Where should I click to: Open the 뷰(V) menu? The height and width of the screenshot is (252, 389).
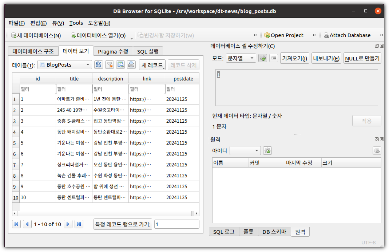(x=58, y=23)
